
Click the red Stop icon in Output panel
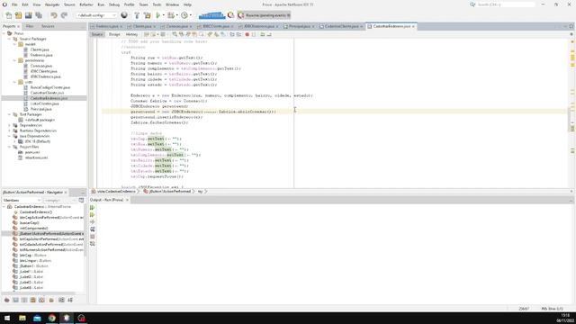[93, 237]
